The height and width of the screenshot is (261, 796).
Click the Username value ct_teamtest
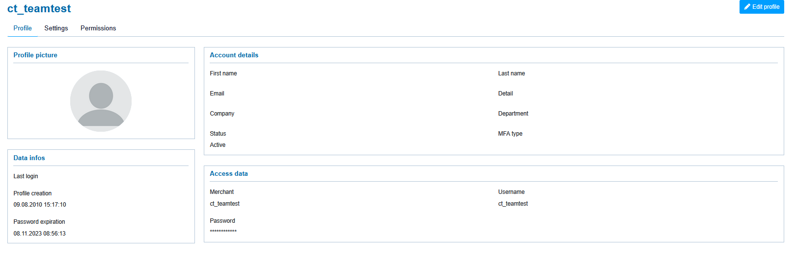[x=513, y=204]
